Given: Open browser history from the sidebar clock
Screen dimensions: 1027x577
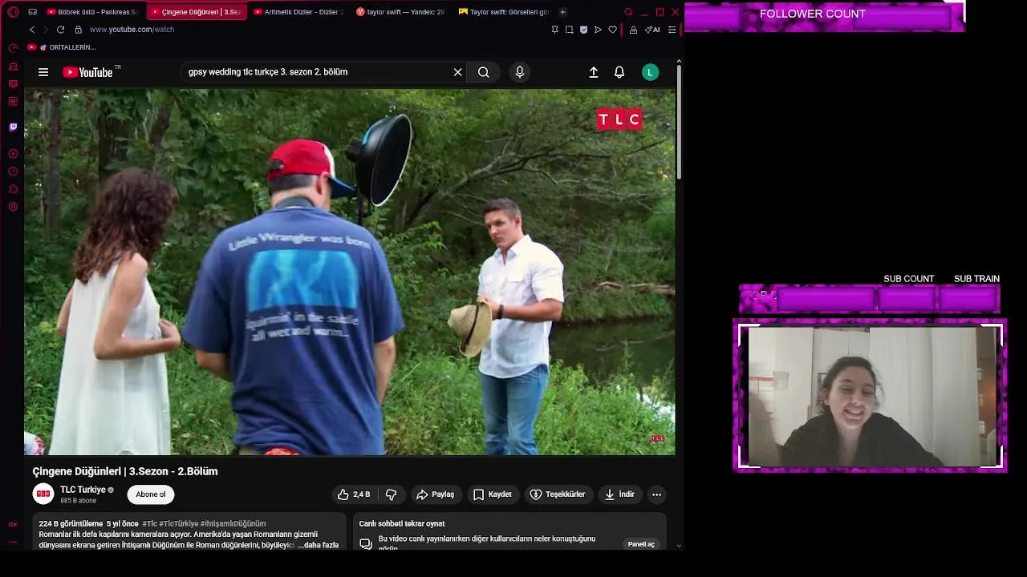Looking at the screenshot, I should tap(13, 171).
